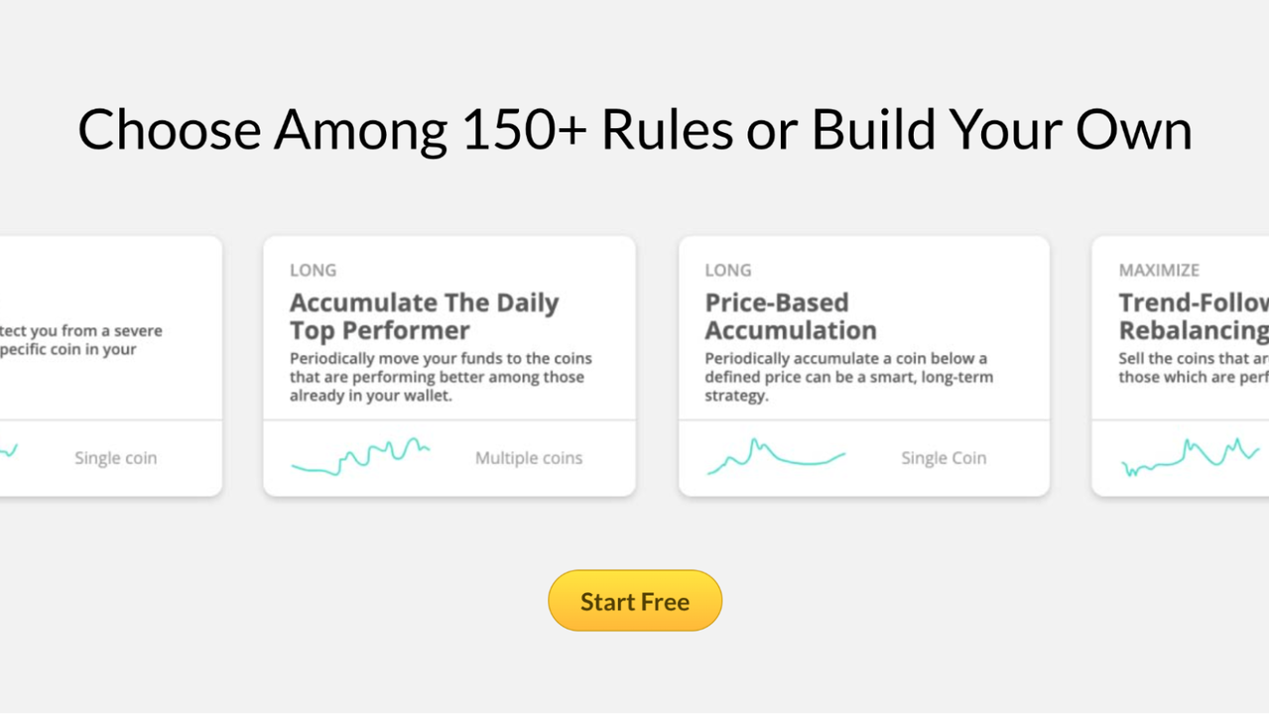The height and width of the screenshot is (714, 1269).
Task: Click the partial sparkline in the leftmost card
Action: tap(9, 452)
